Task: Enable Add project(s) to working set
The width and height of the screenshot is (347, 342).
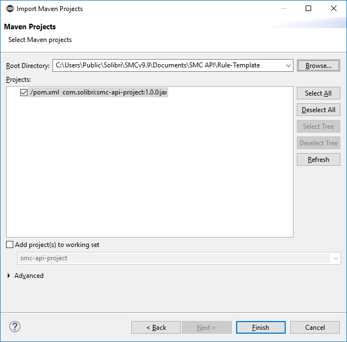Action: coord(9,245)
